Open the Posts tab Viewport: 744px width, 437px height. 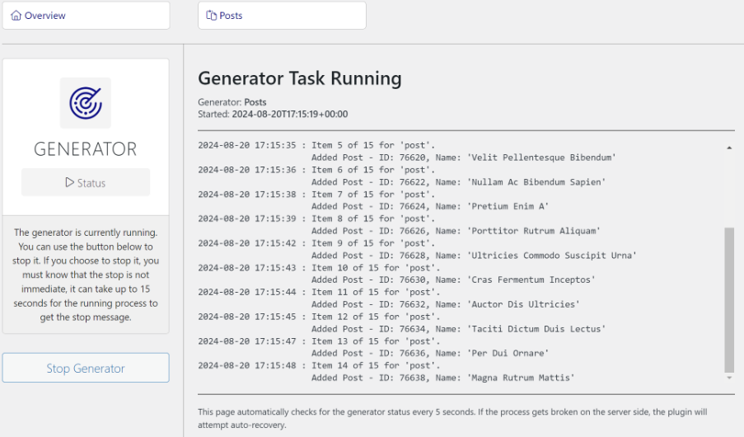pos(282,15)
